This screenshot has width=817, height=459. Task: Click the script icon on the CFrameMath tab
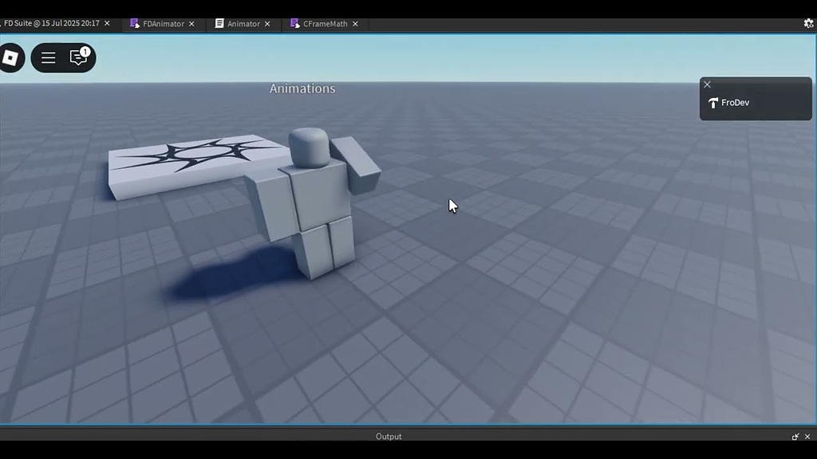pos(296,23)
